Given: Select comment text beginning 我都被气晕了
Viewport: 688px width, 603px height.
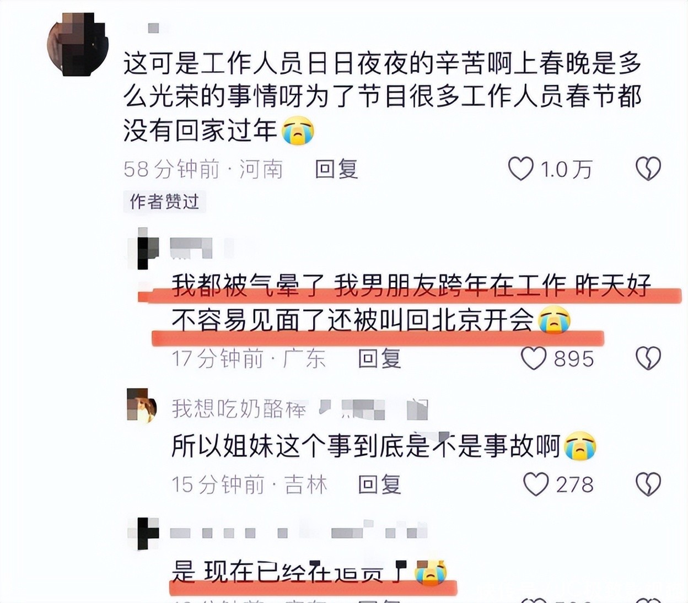Looking at the screenshot, I should (x=411, y=302).
